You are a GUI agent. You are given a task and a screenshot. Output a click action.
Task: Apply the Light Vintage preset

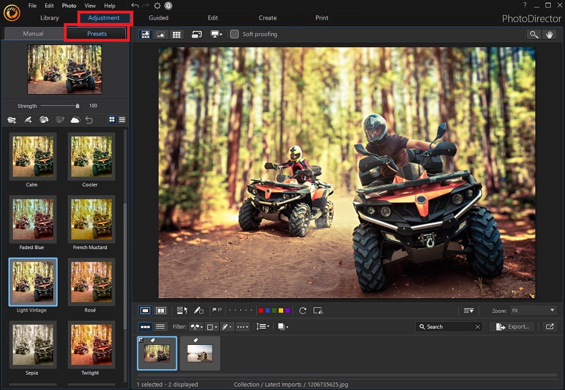tap(33, 281)
